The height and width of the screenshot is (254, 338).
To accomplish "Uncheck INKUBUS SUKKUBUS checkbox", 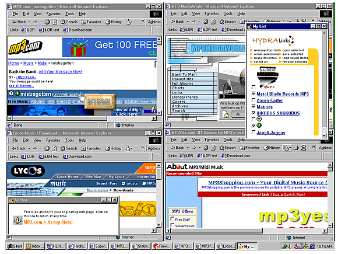I will 254,113.
